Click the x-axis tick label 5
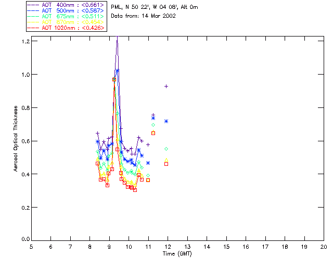333x267 pixels. coord(31,247)
